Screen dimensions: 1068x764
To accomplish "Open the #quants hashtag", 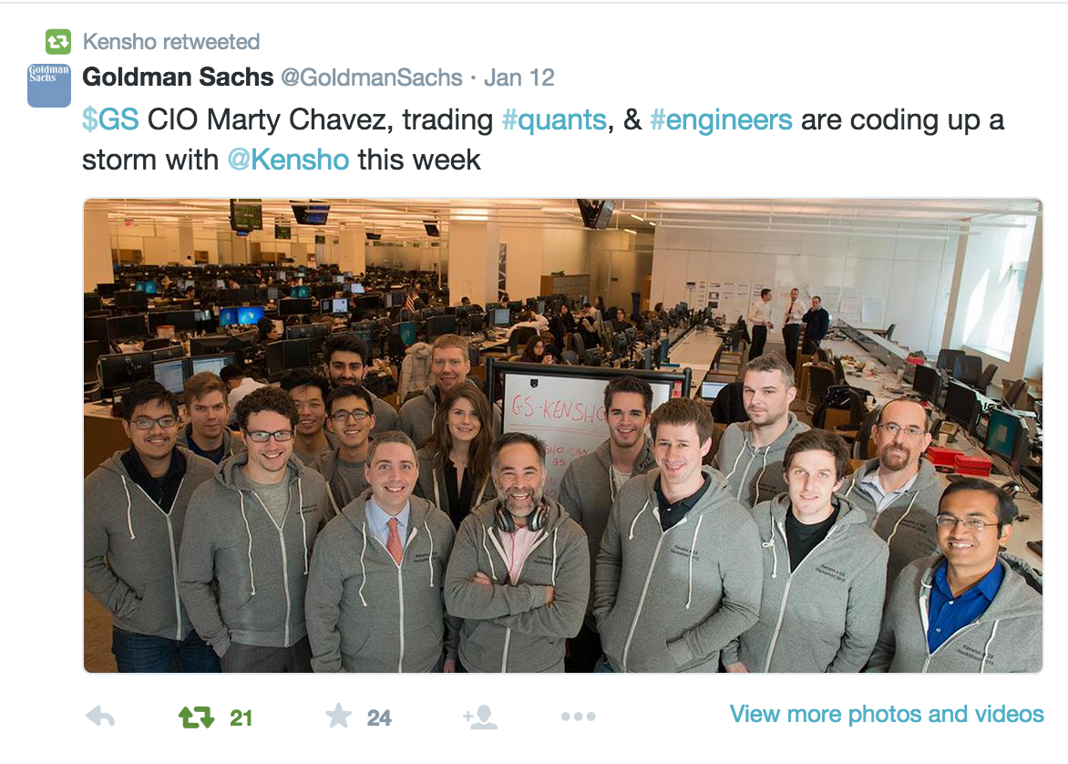I will click(554, 120).
